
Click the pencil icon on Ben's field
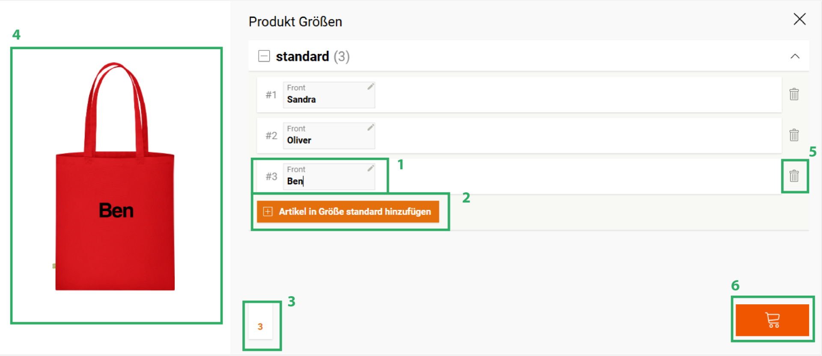tap(371, 168)
